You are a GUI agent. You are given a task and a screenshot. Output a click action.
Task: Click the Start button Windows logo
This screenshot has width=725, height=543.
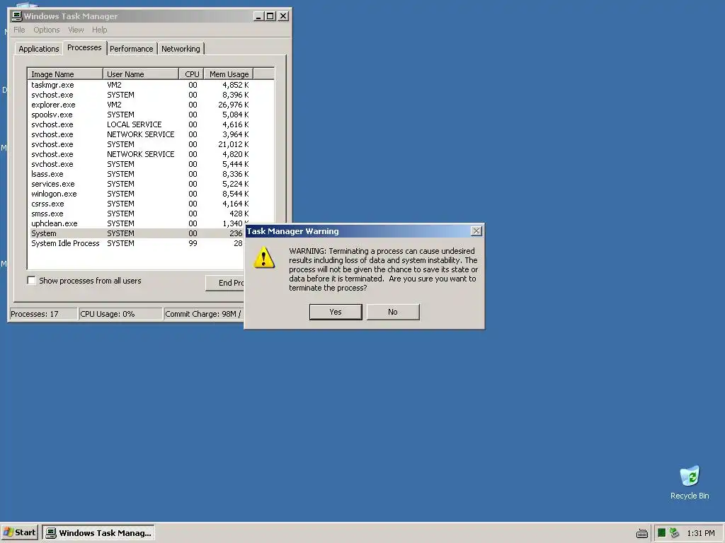(8, 532)
